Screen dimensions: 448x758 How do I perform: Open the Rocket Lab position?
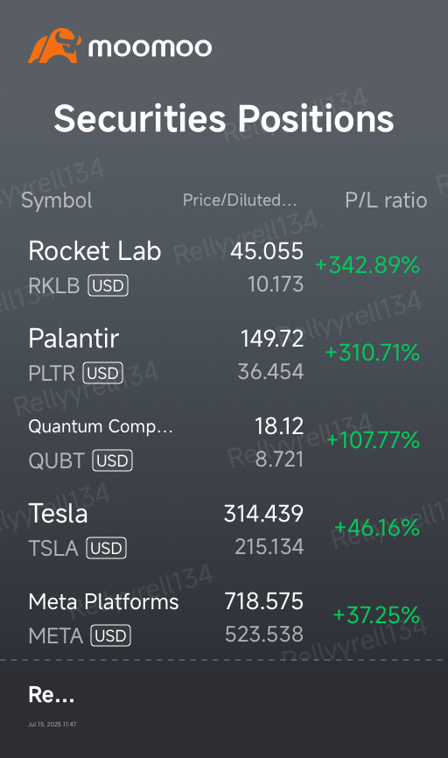[x=224, y=267]
